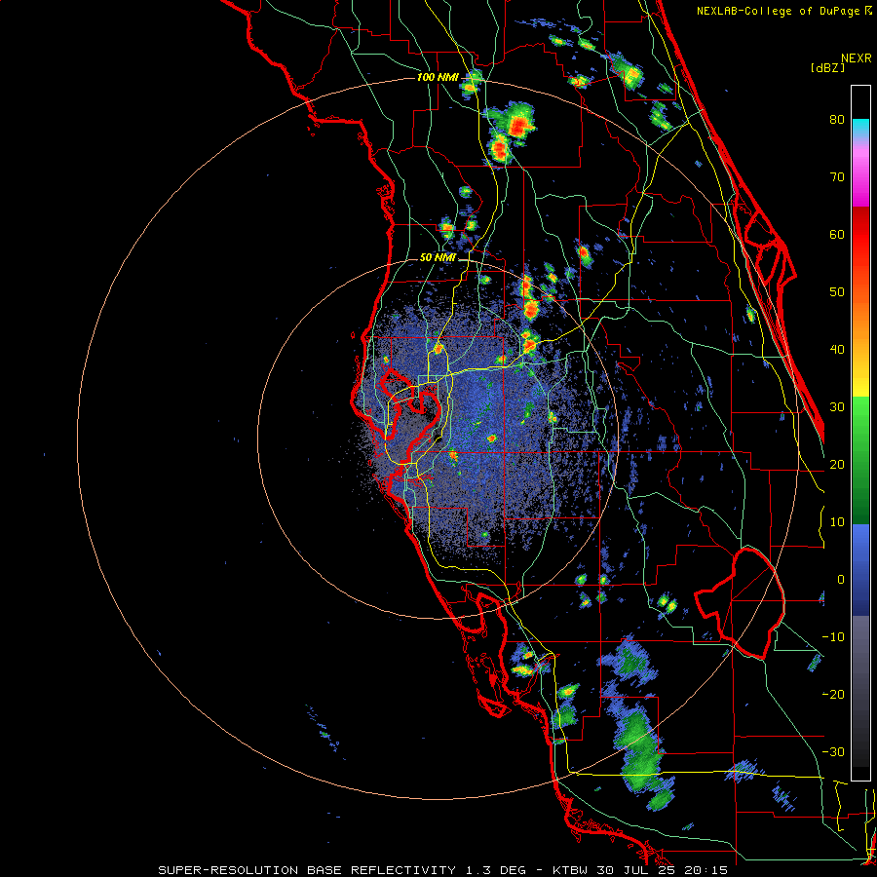The image size is (877, 877).
Task: Click the -10 value on the dBZ scale
Action: [x=833, y=637]
